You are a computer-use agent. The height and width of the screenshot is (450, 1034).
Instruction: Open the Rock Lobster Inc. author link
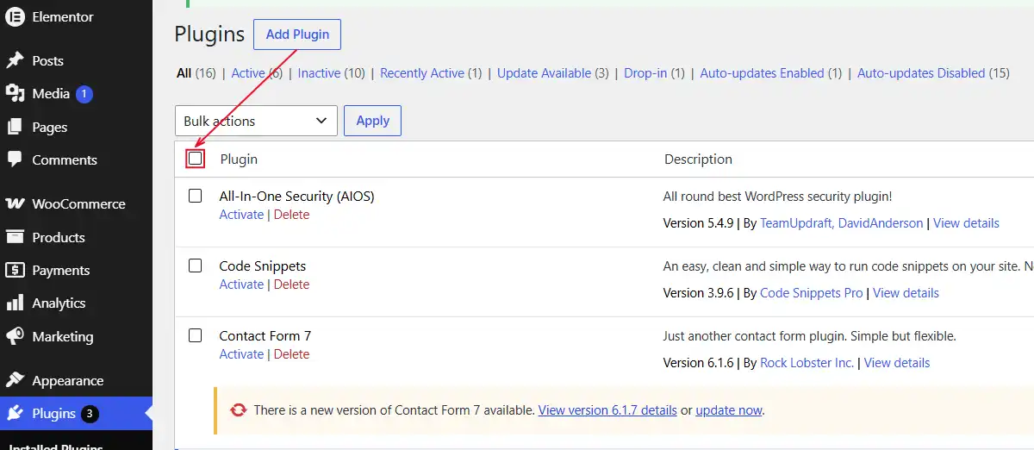(807, 363)
